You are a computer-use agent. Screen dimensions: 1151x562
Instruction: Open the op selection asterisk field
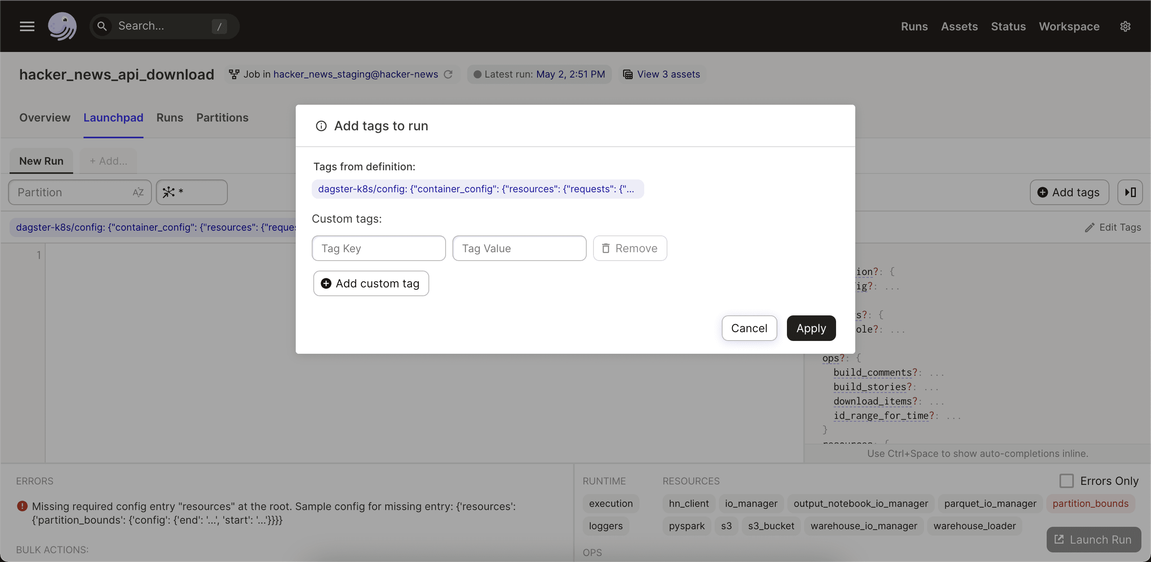coord(192,193)
